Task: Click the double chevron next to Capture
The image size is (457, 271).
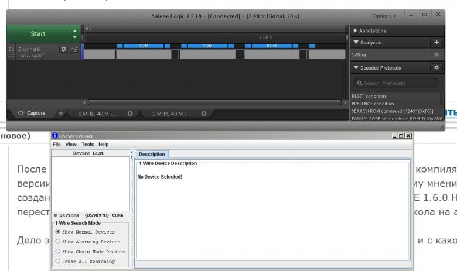Action: [x=60, y=114]
